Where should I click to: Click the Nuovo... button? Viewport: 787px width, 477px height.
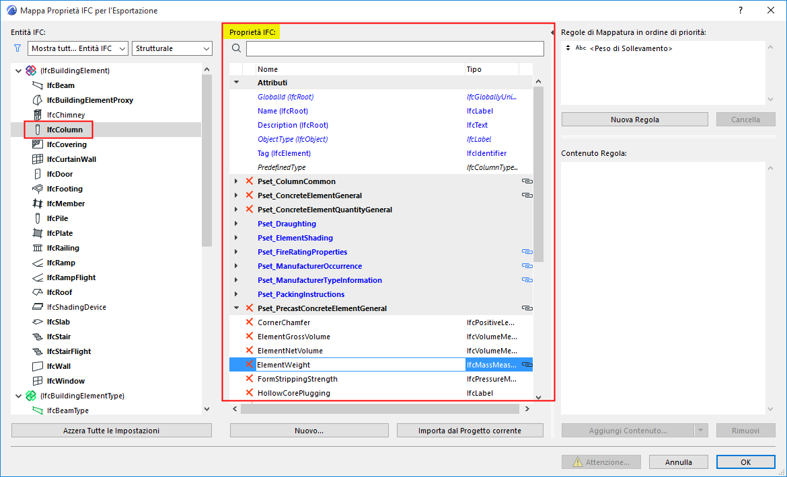click(309, 431)
